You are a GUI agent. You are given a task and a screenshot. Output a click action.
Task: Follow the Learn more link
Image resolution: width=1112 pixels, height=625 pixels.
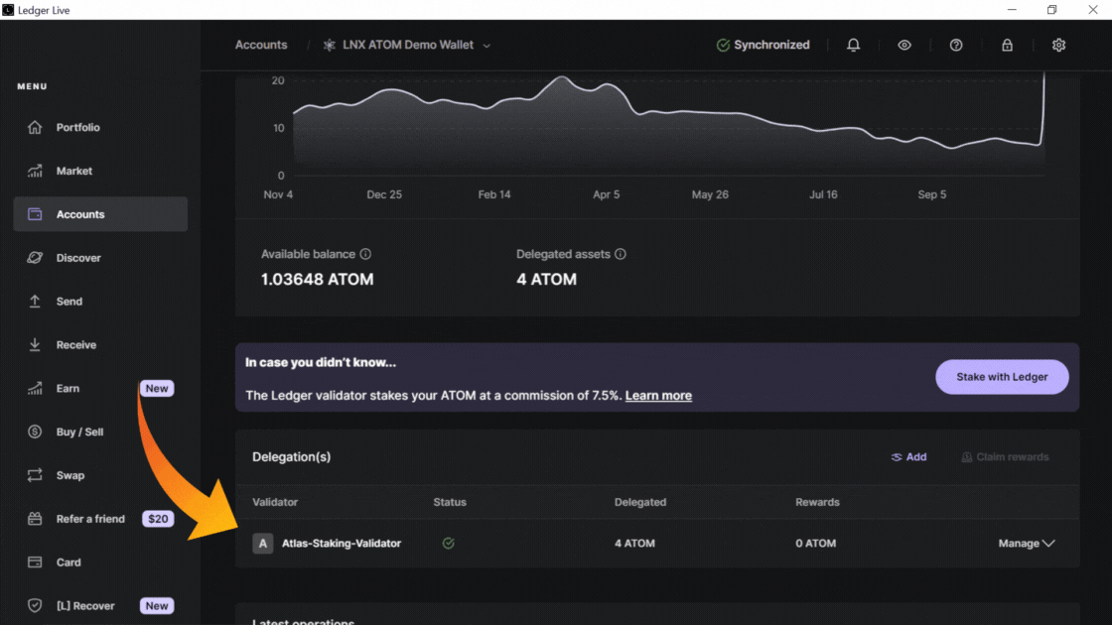coord(658,396)
